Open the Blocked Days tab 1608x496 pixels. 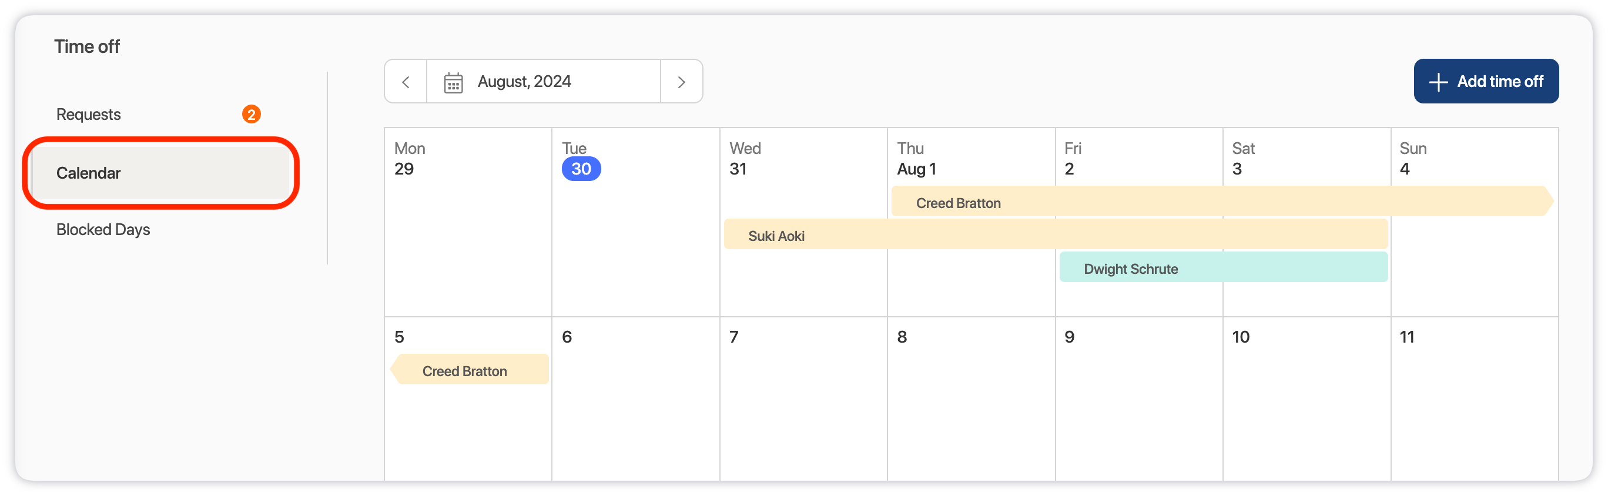(x=103, y=230)
